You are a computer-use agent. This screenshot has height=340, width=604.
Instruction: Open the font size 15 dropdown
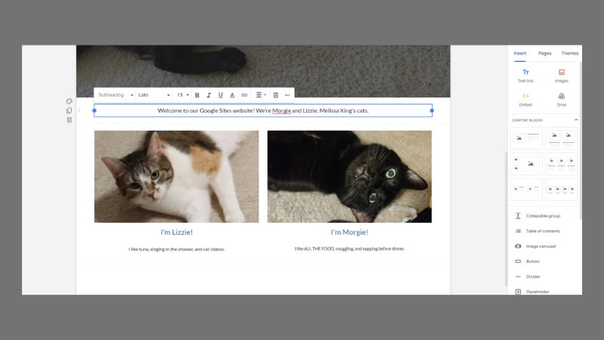click(183, 95)
